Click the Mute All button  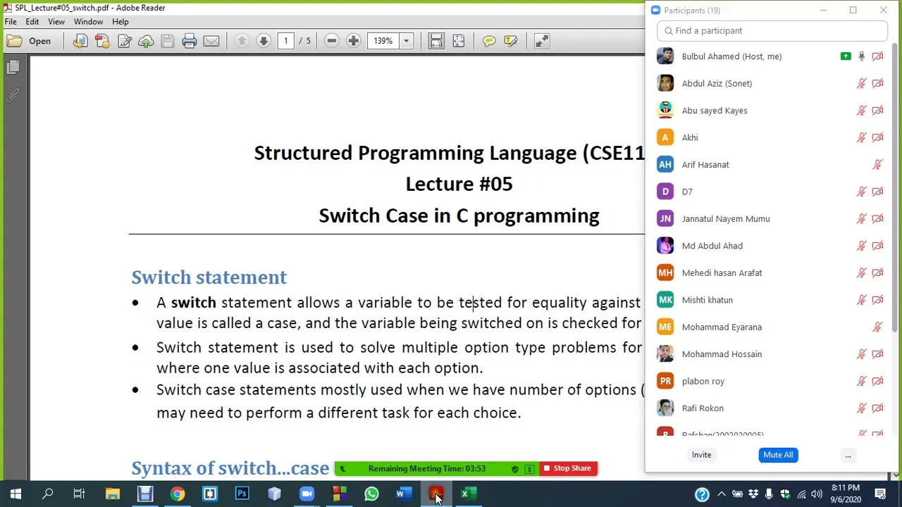click(x=778, y=455)
